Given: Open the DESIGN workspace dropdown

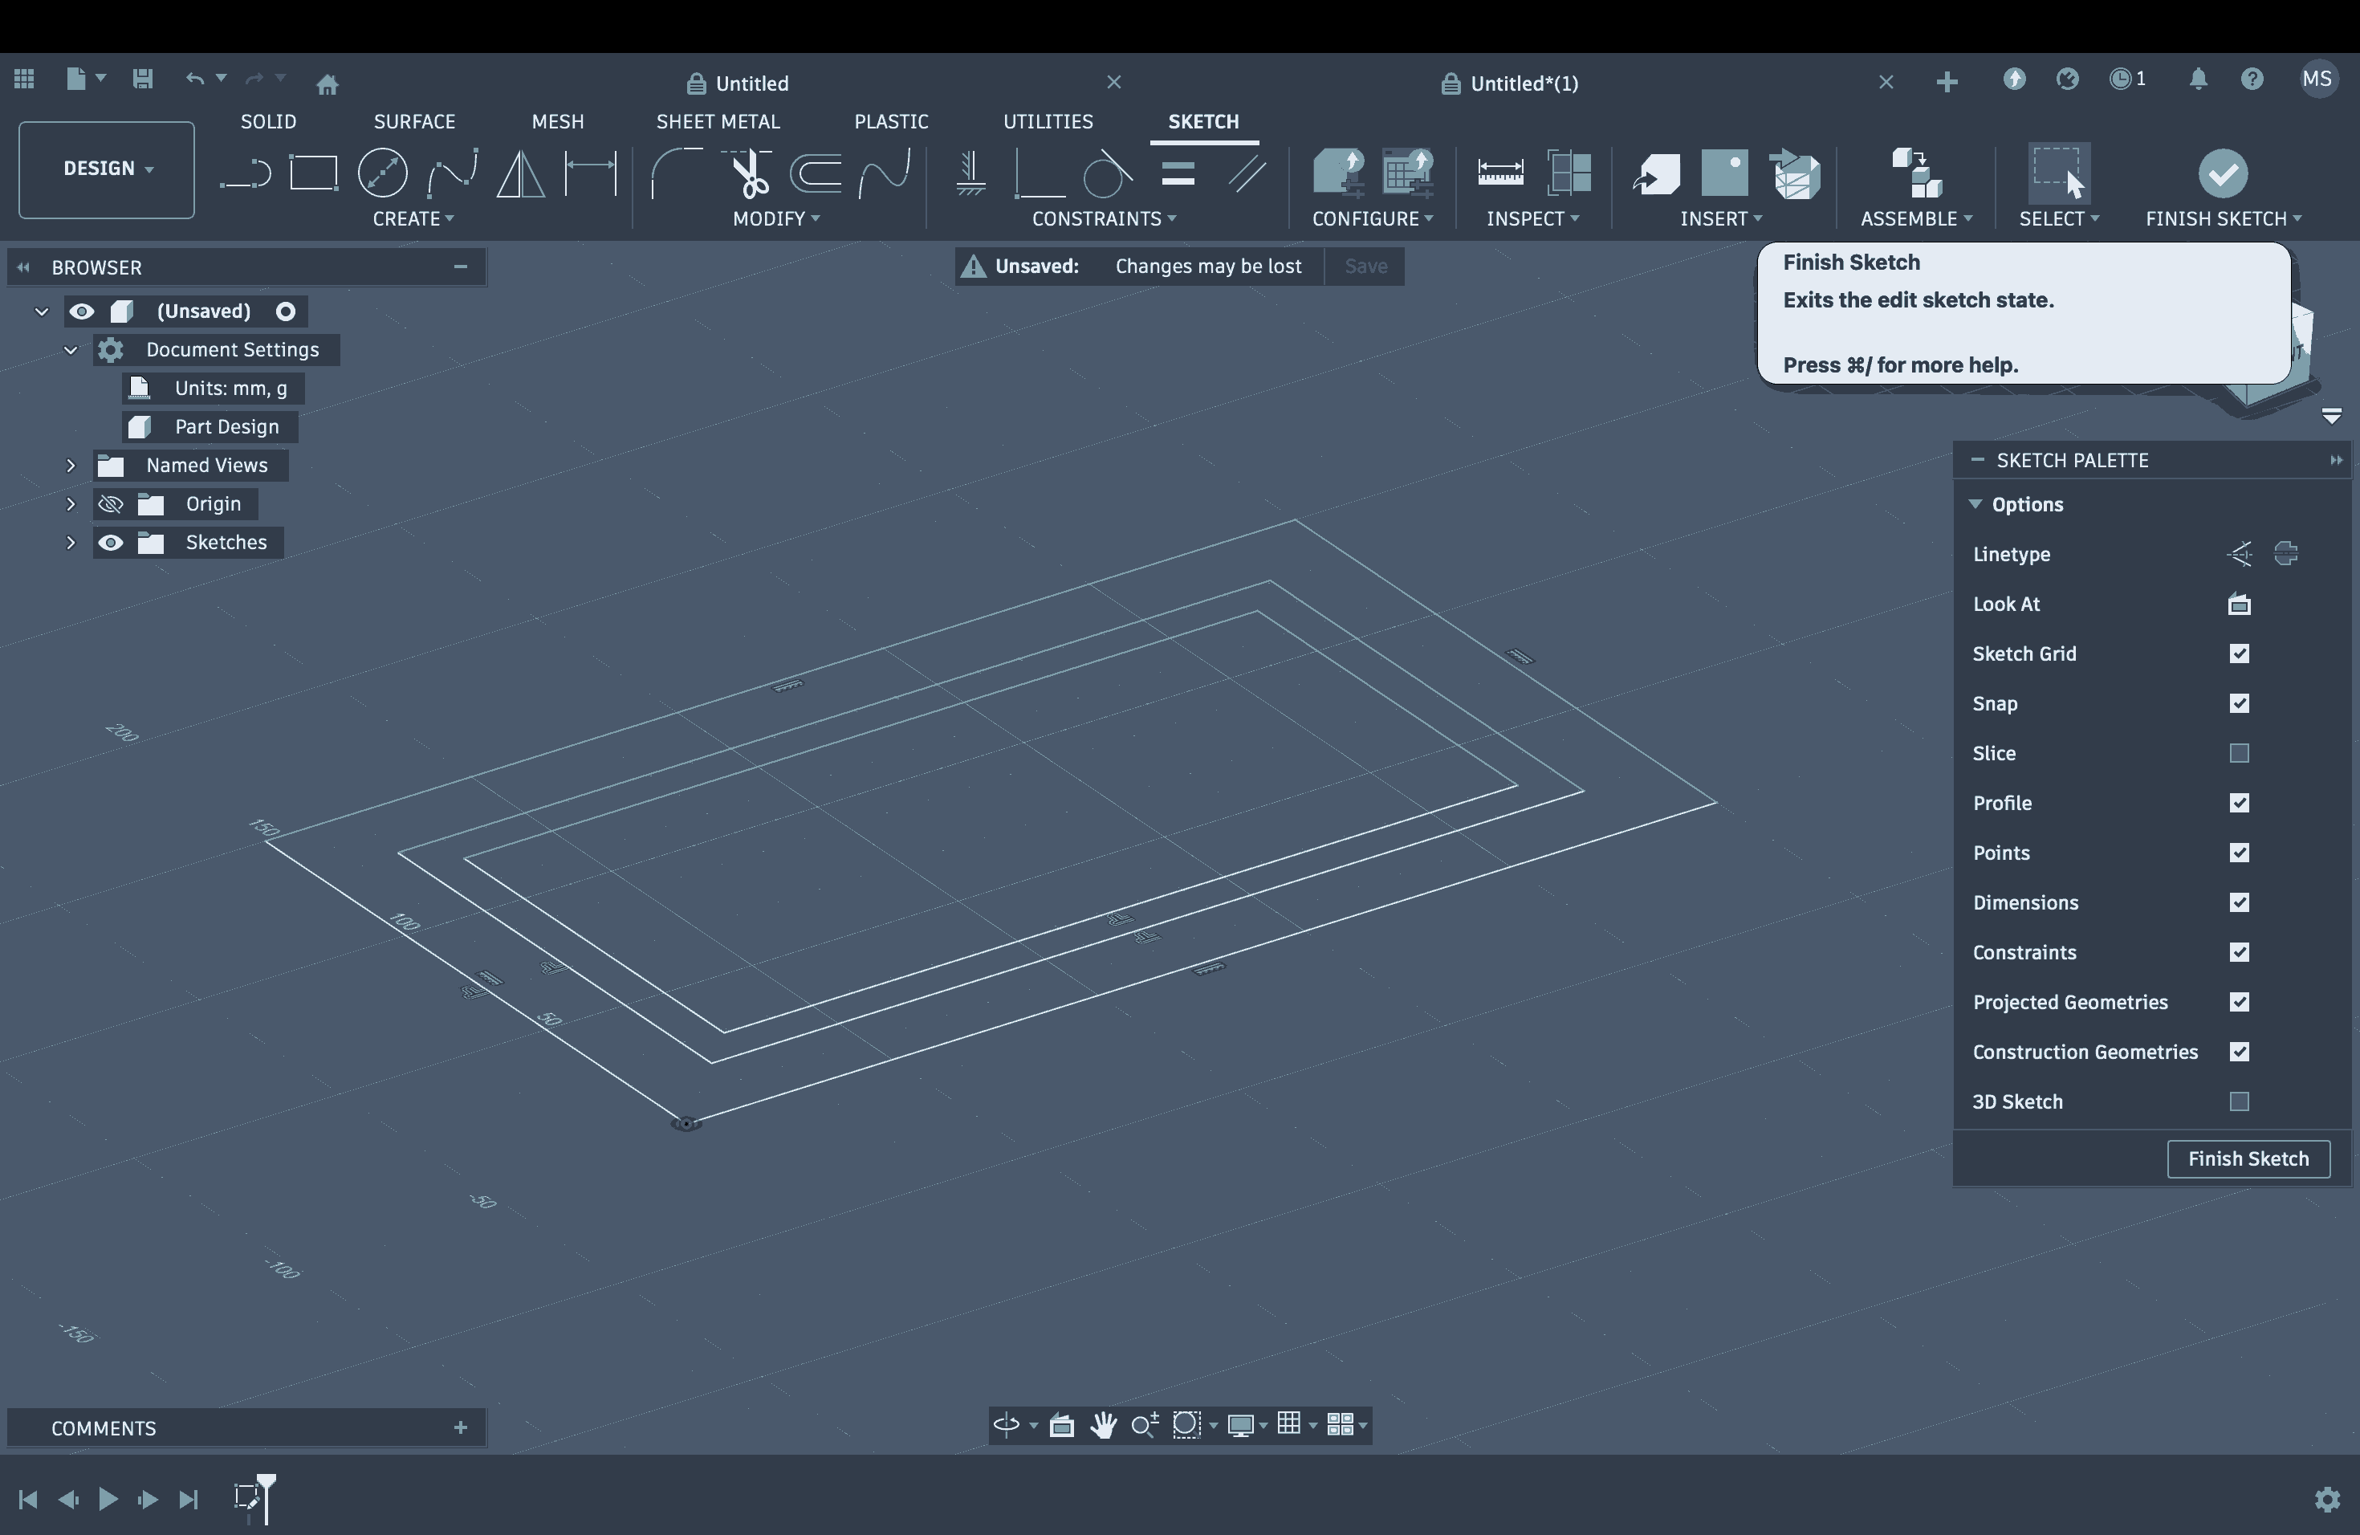Looking at the screenshot, I should [x=107, y=169].
